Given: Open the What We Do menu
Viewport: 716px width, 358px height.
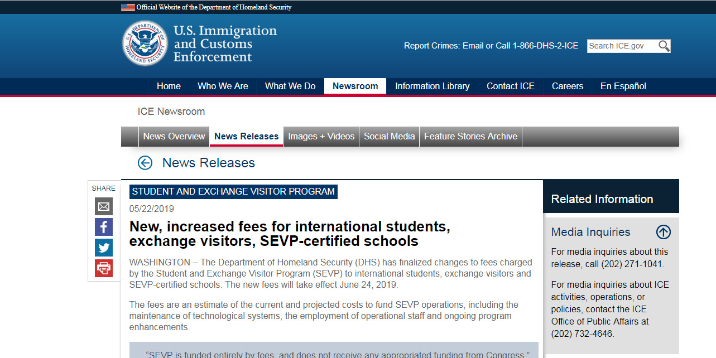Looking at the screenshot, I should point(290,86).
